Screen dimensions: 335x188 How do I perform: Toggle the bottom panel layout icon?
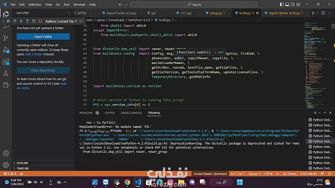coord(287,4)
